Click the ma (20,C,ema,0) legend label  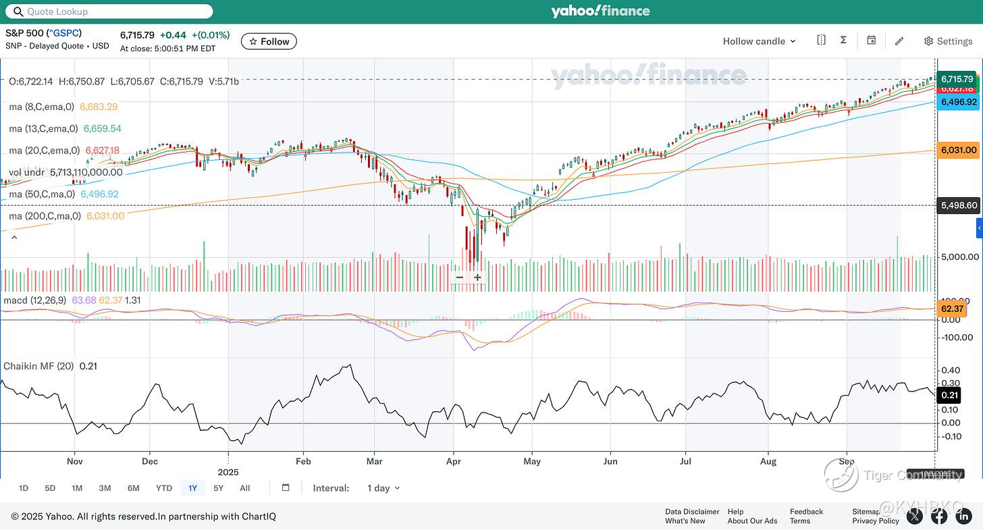pos(44,151)
